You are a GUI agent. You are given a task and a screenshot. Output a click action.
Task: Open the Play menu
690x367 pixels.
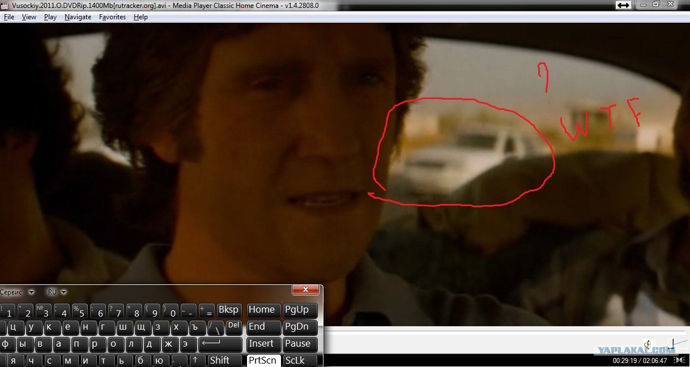[50, 17]
